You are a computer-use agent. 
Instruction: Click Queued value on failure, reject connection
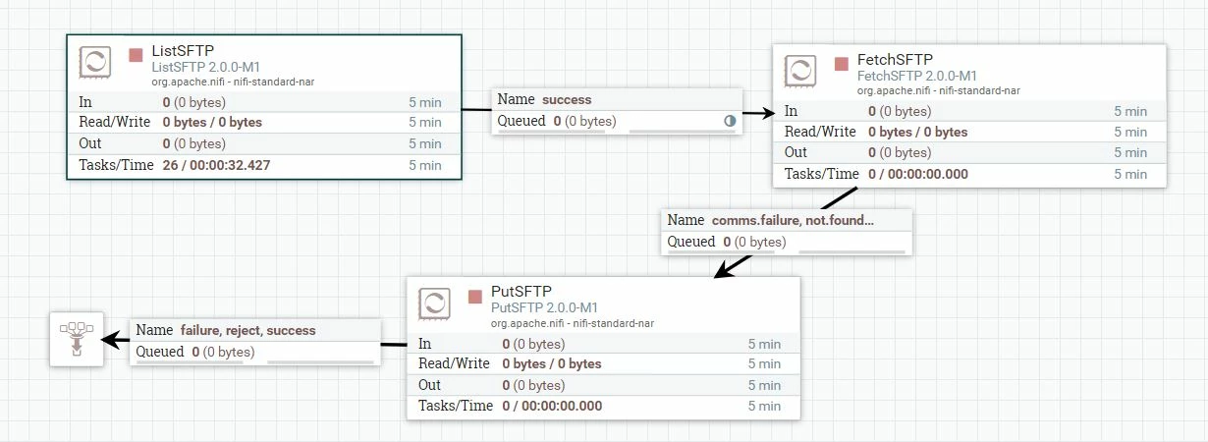click(223, 352)
